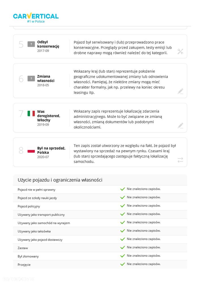Click green checkmark for Zastaw row
200x284 pixels.
[122, 247]
